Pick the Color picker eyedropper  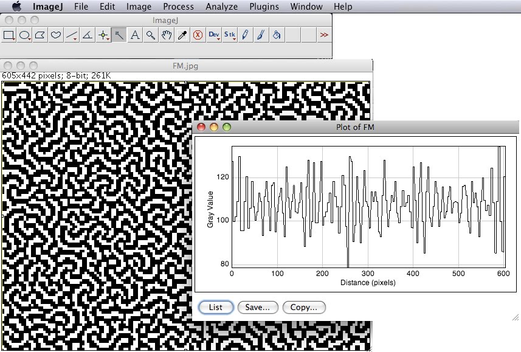tap(182, 35)
